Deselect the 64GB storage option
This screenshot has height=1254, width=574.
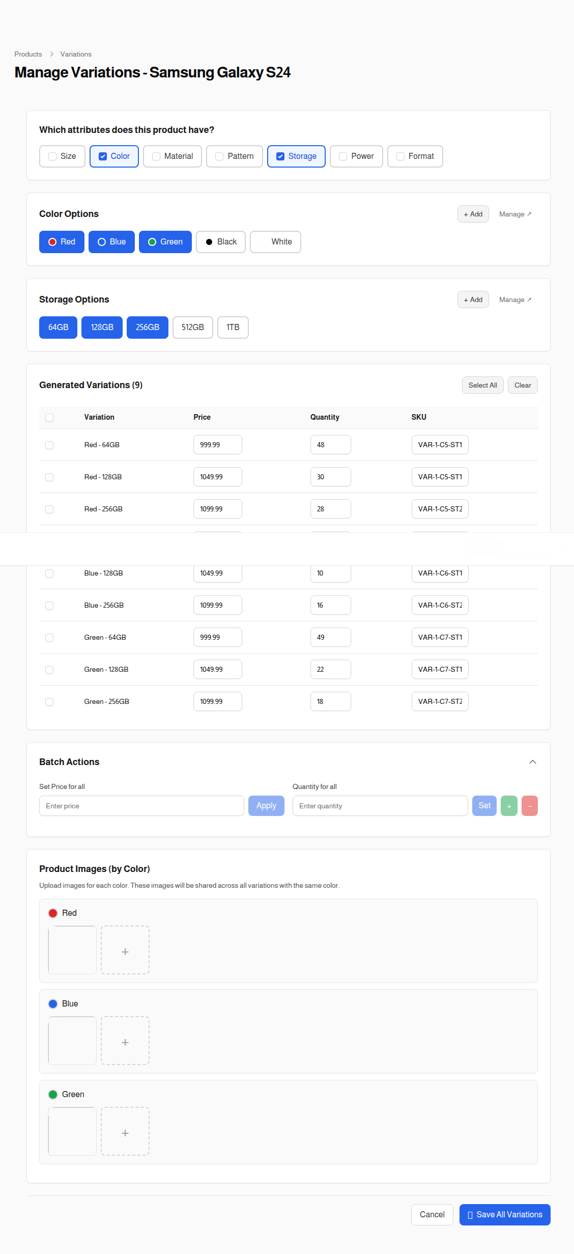58,328
